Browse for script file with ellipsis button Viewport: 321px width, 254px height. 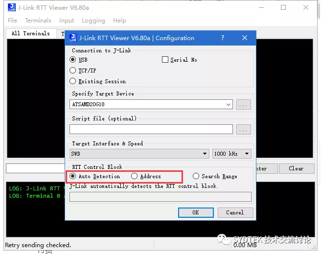(x=243, y=129)
